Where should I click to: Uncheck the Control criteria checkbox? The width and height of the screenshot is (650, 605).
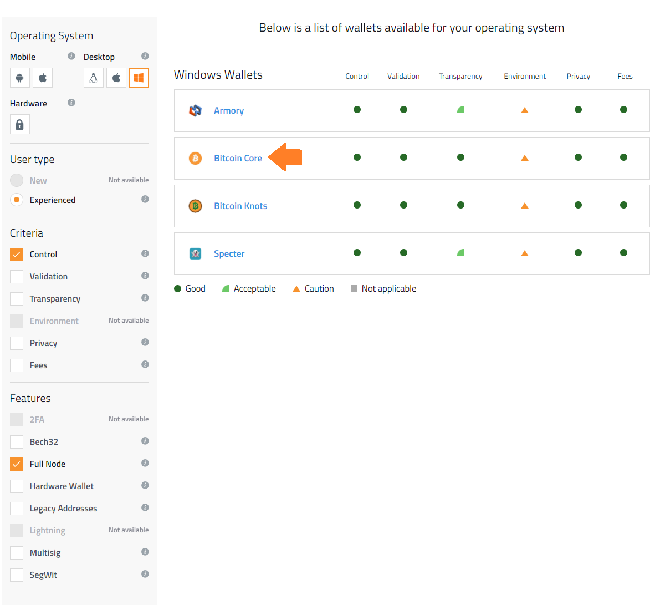click(x=17, y=255)
